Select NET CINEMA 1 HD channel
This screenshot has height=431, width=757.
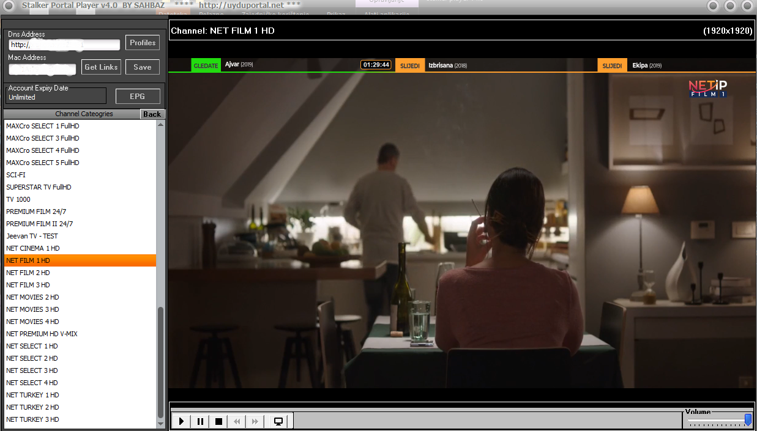tap(80, 248)
